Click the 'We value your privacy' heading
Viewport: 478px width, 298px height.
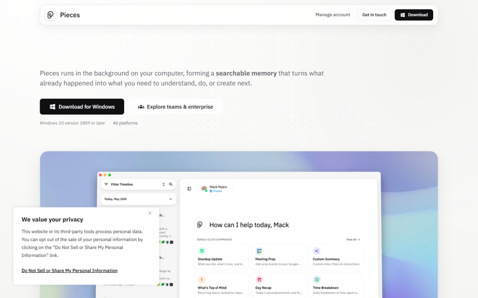click(x=52, y=220)
